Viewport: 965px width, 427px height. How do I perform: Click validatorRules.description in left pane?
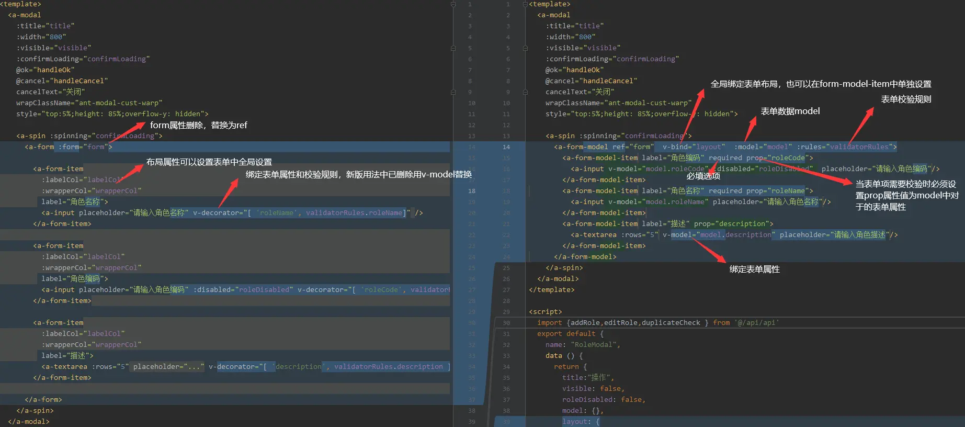(389, 367)
